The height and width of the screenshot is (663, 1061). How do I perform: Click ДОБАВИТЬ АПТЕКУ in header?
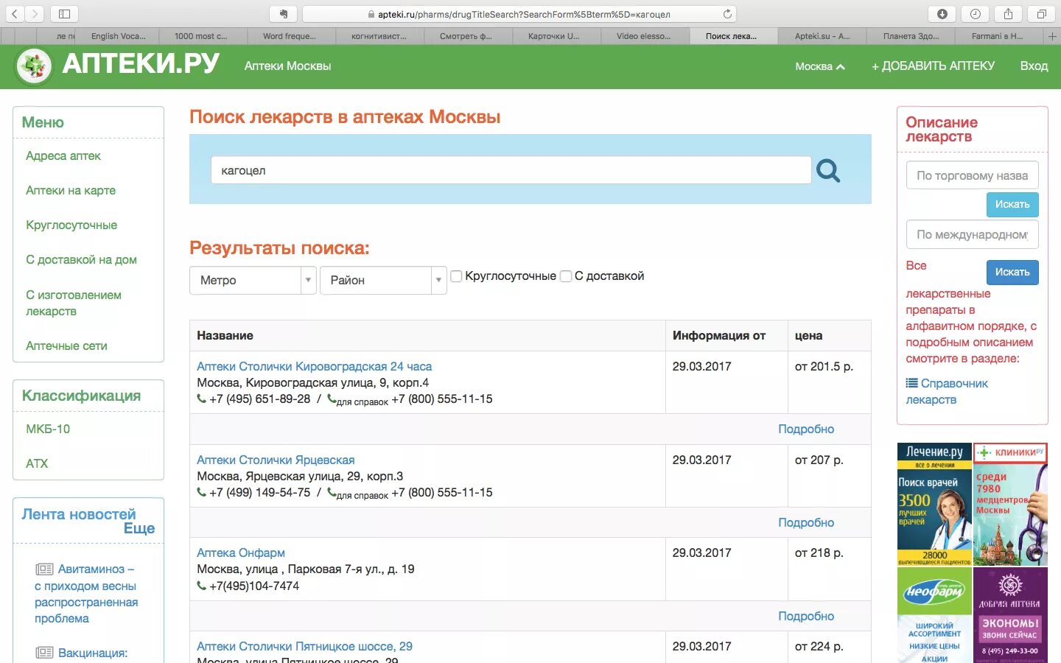click(933, 66)
